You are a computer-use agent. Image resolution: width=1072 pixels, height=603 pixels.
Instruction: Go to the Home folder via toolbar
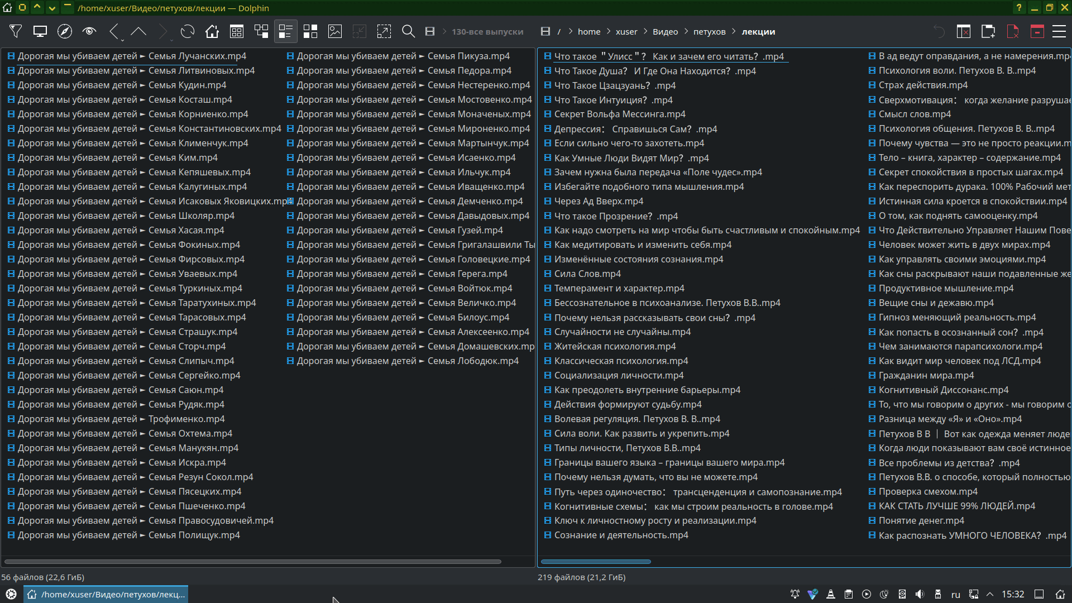(212, 32)
